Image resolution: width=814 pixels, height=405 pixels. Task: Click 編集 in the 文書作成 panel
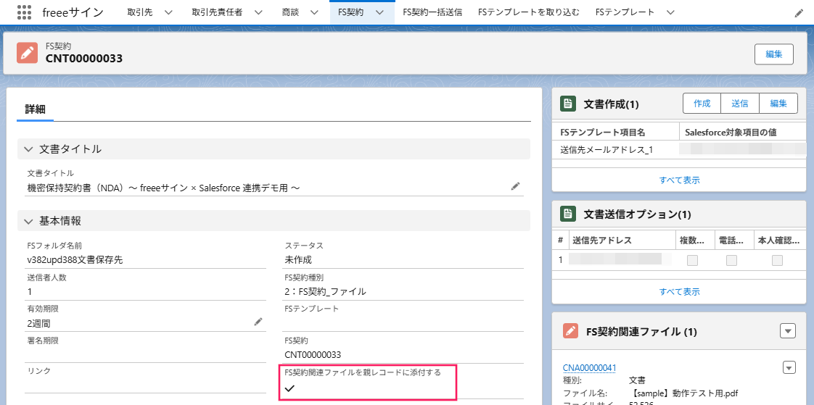coord(778,103)
